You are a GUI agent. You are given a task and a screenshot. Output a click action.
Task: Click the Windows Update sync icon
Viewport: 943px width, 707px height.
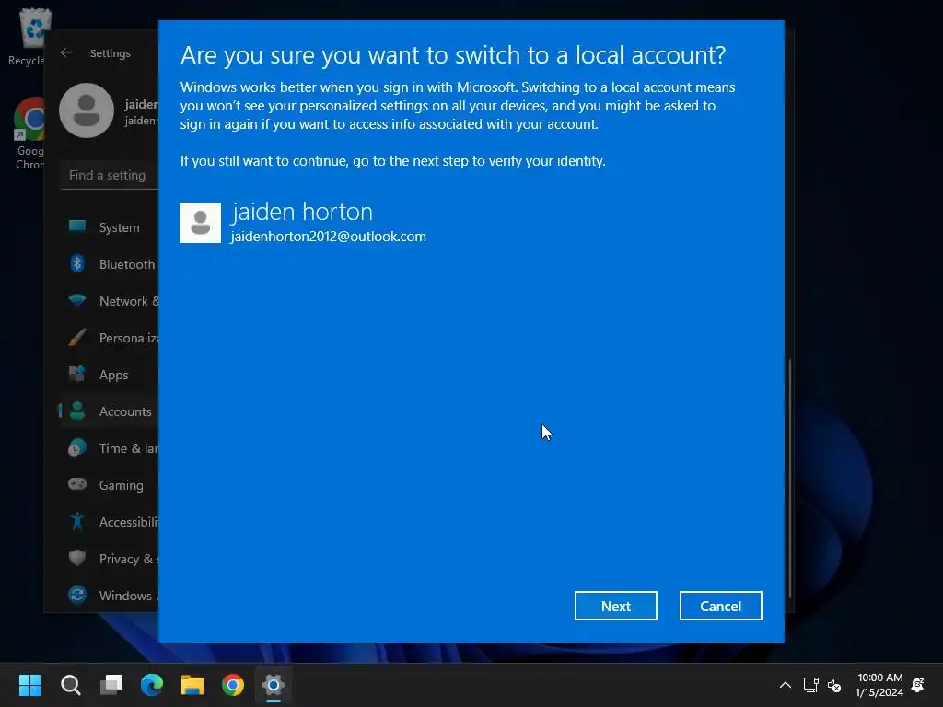[77, 595]
